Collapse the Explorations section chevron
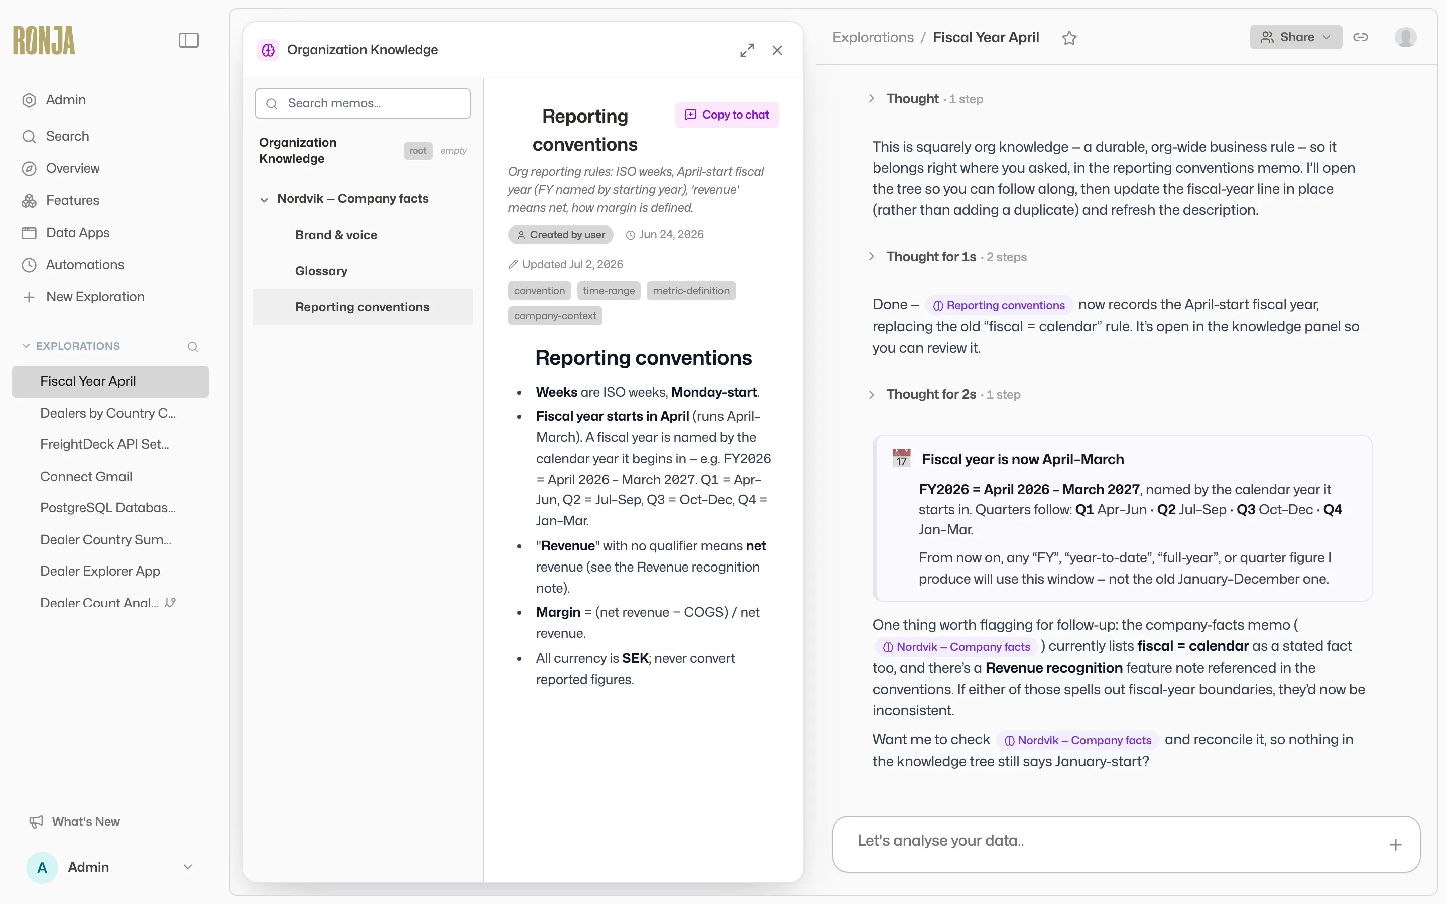This screenshot has height=904, width=1446. [x=26, y=346]
